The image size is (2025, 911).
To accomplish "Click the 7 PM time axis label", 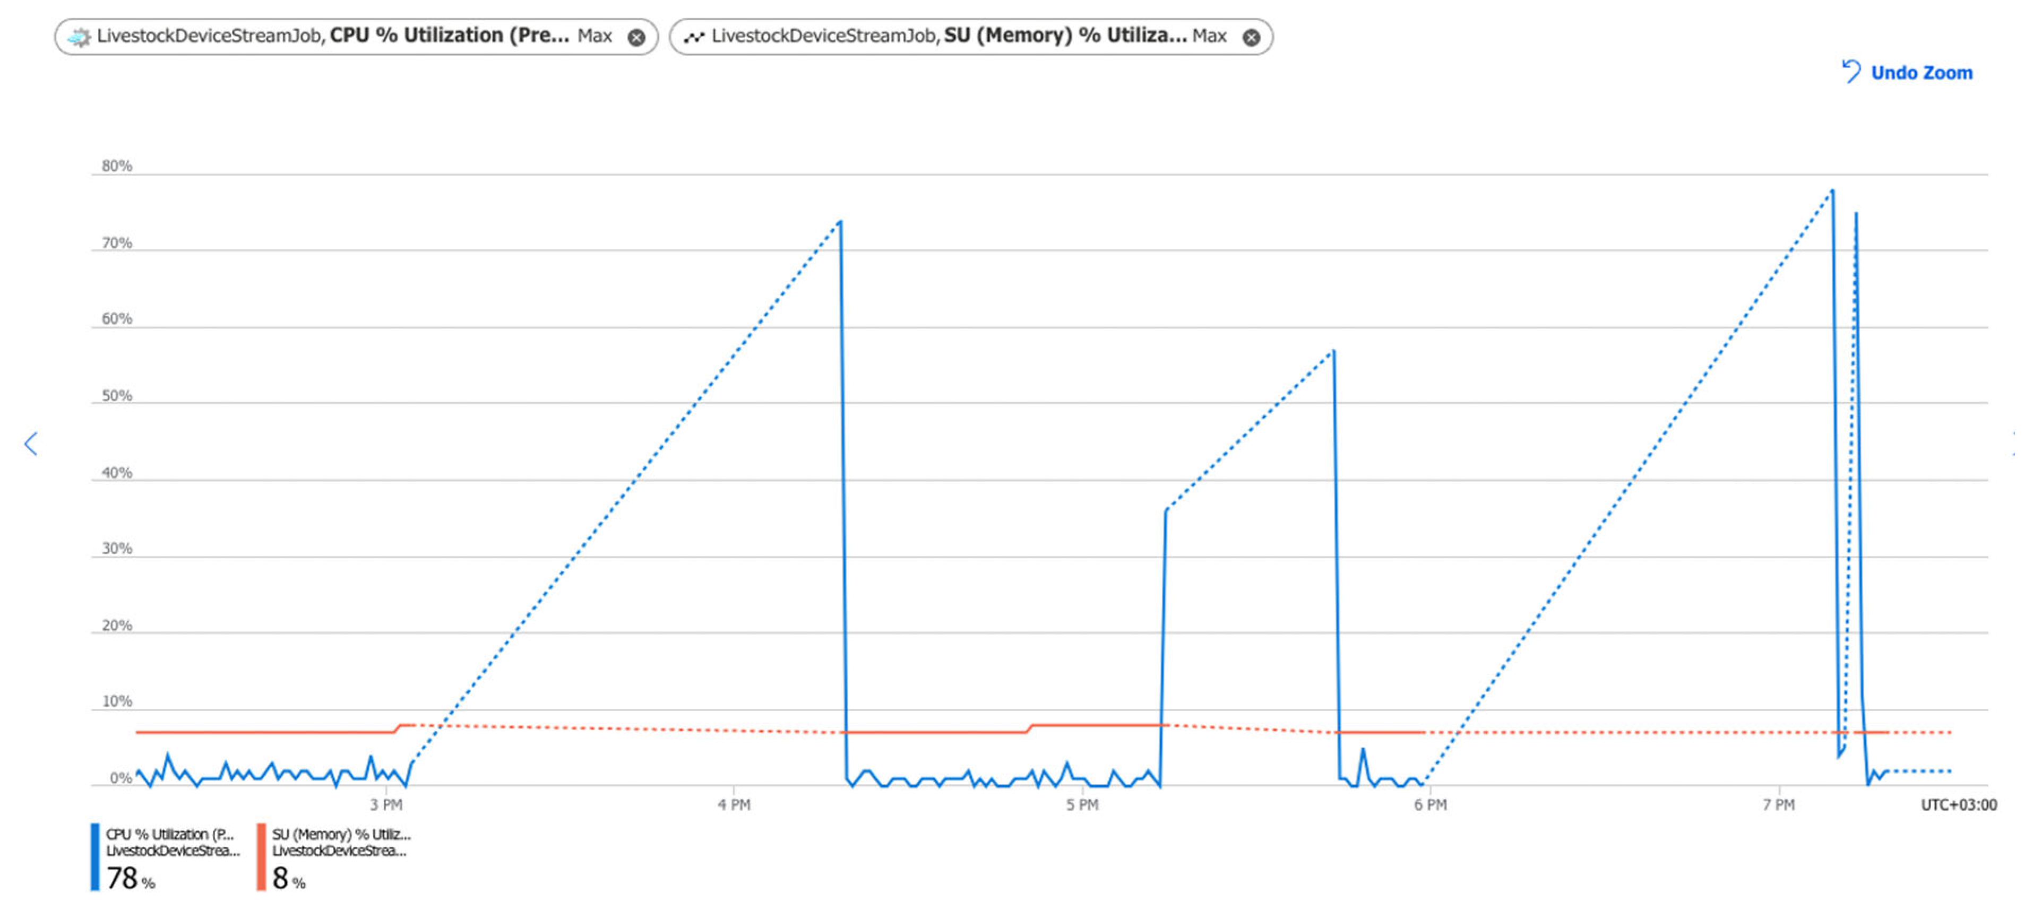I will coord(1778,805).
